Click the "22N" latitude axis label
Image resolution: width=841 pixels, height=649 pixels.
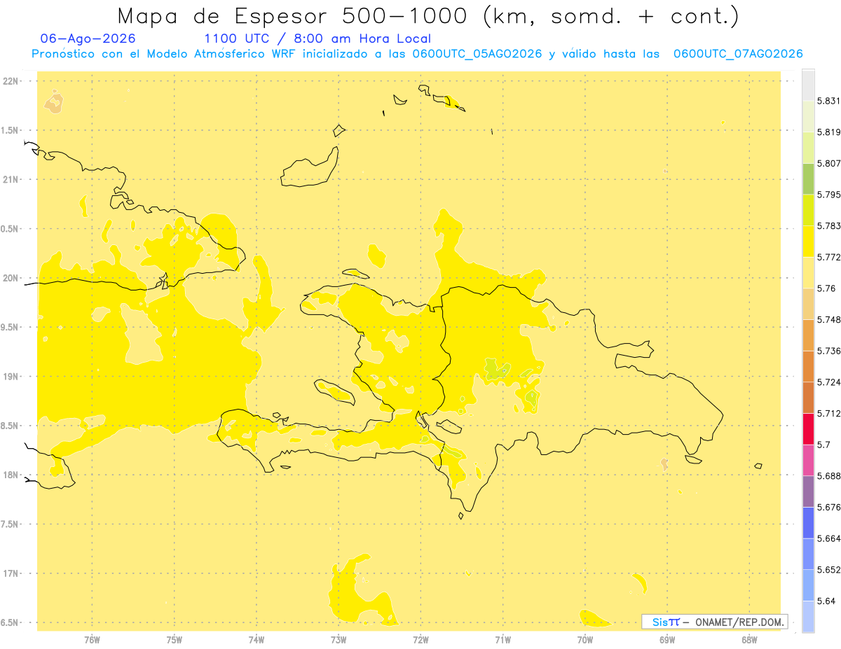pos(11,81)
